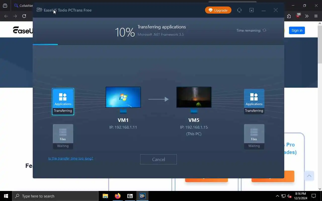
Task: Click Sign in on the browser page
Action: (297, 30)
